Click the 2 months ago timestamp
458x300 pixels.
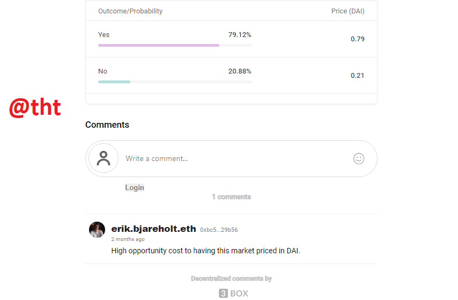click(128, 239)
